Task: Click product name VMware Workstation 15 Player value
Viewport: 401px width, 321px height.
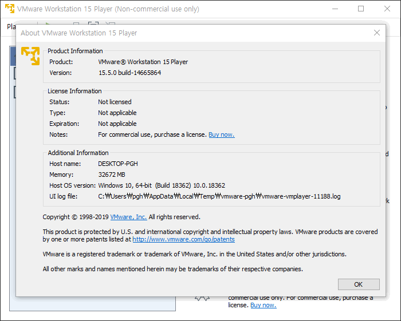Action: [x=143, y=62]
